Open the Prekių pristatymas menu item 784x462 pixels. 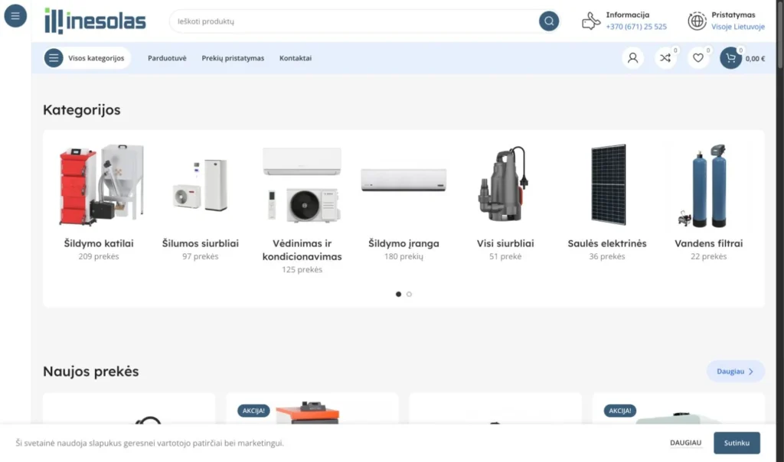coord(233,58)
